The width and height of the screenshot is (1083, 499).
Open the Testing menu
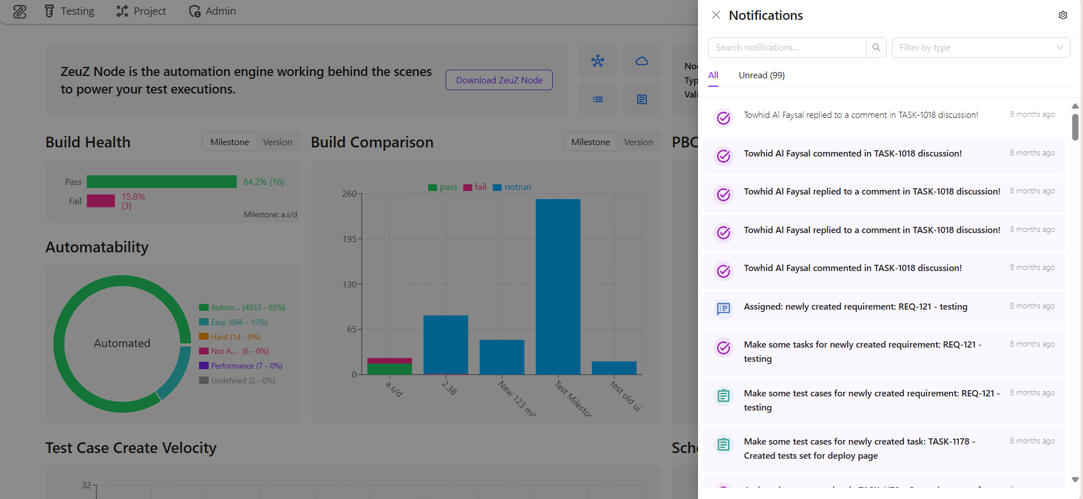70,11
